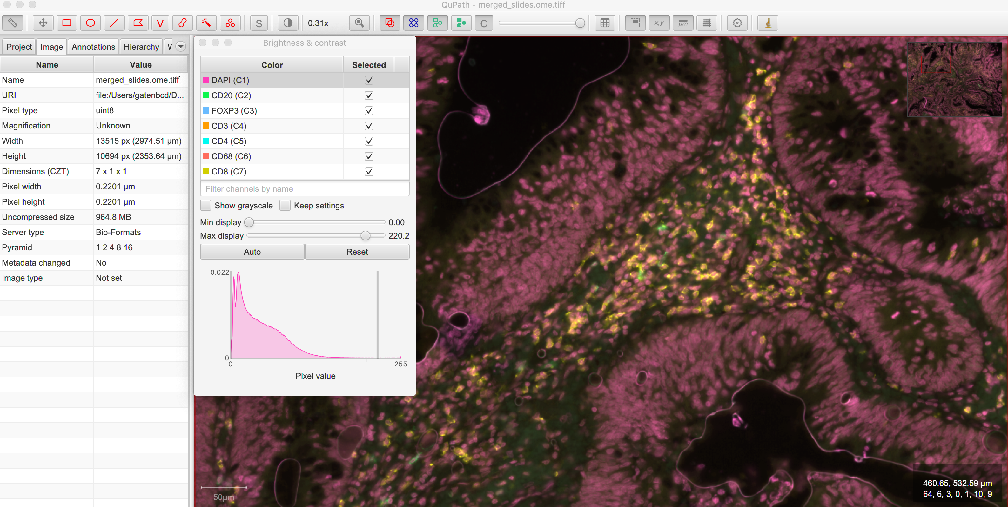Choose the Polyline tool (V icon)
Viewport: 1008px width, 507px height.
(160, 23)
